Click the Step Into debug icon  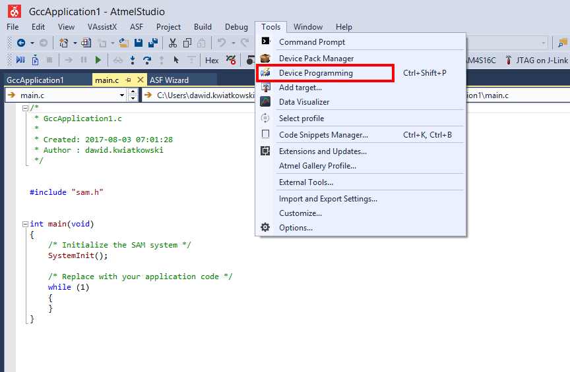133,59
